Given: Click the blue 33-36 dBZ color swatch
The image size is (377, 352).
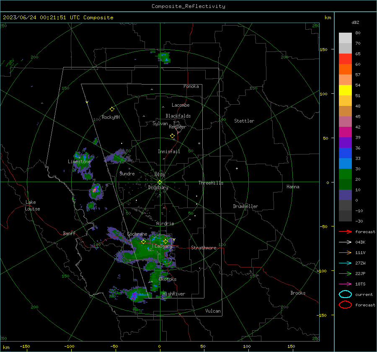Looking at the screenshot, I should tap(345, 153).
